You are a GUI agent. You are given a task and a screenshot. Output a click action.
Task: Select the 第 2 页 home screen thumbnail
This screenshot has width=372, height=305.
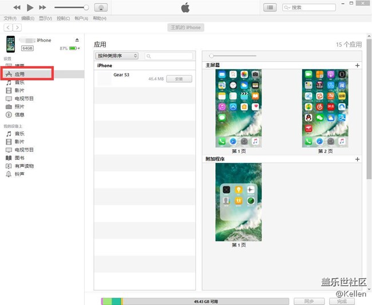click(325, 109)
